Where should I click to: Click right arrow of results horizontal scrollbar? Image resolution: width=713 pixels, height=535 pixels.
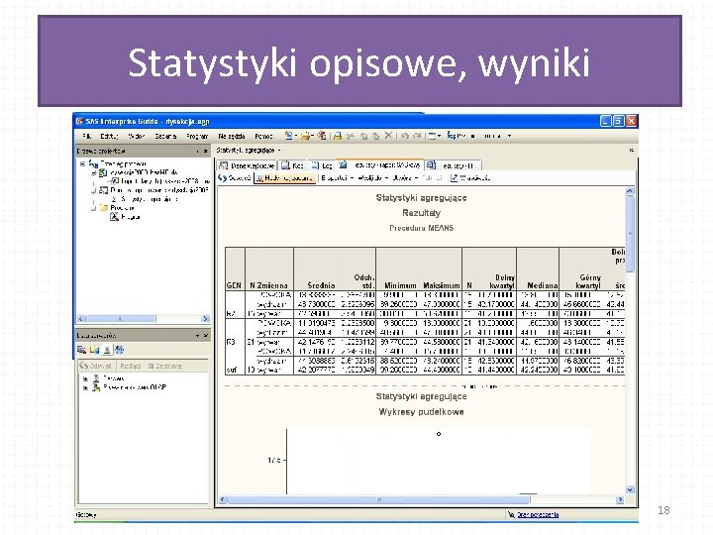click(620, 499)
